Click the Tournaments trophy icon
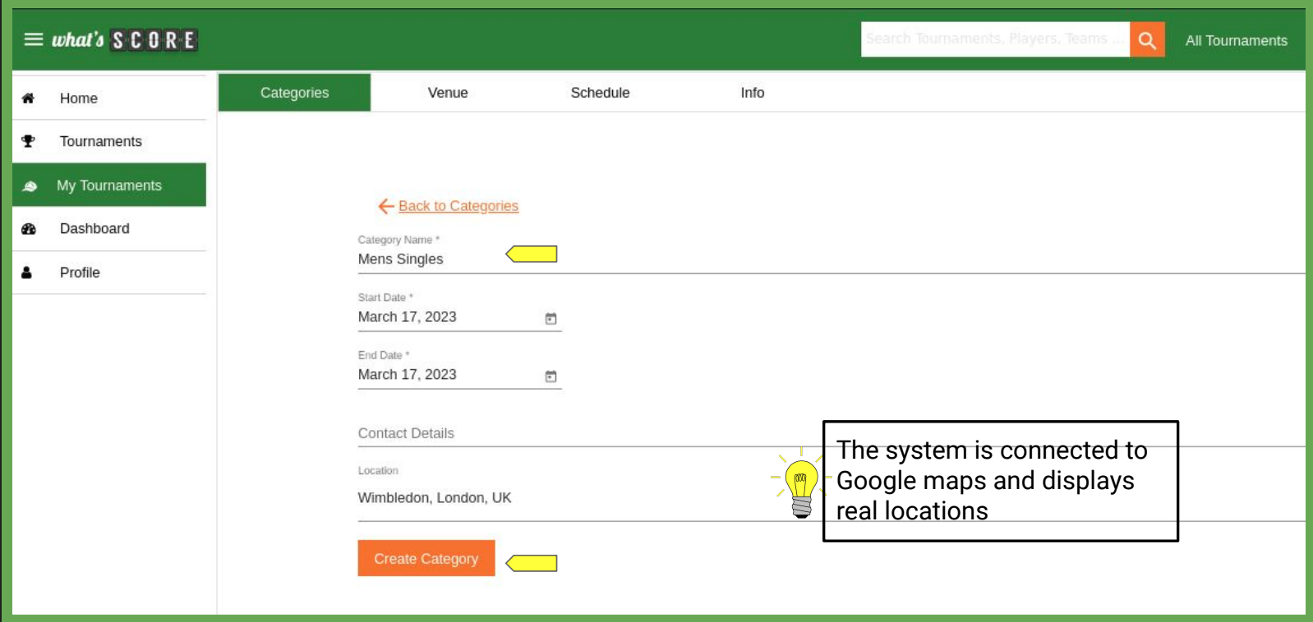Viewport: 1313px width, 622px height. point(28,141)
